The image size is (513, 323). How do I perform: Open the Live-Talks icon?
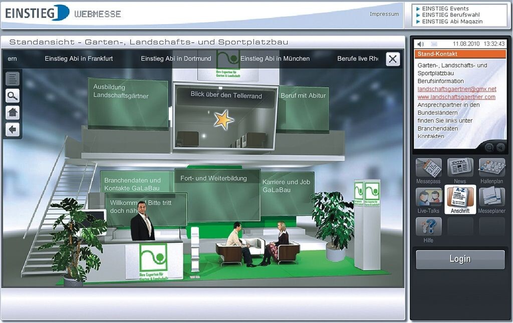point(428,198)
